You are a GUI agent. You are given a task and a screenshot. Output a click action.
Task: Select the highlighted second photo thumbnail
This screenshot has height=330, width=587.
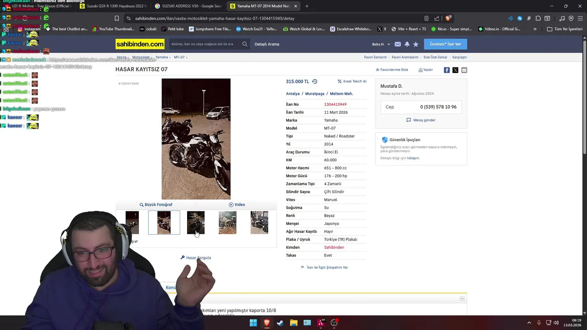(x=164, y=222)
